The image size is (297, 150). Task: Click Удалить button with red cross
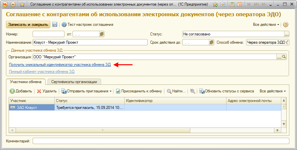coord(47,91)
